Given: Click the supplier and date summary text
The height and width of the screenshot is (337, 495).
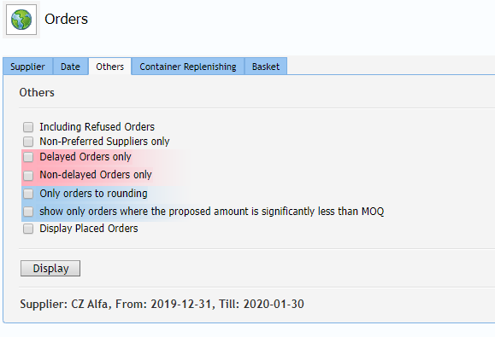Looking at the screenshot, I should (162, 304).
